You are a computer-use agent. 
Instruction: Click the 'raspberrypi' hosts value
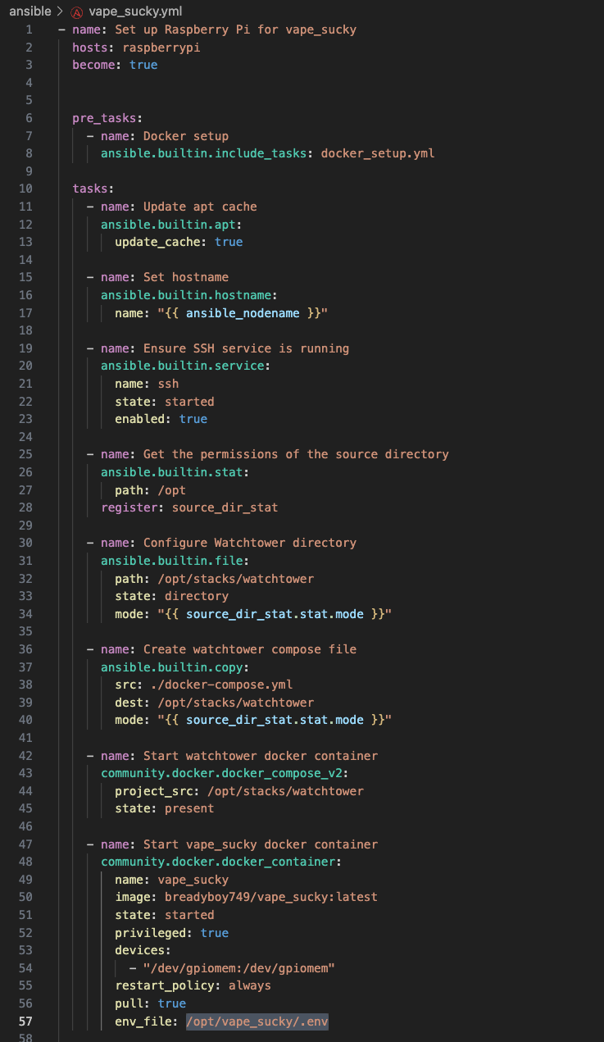point(161,48)
